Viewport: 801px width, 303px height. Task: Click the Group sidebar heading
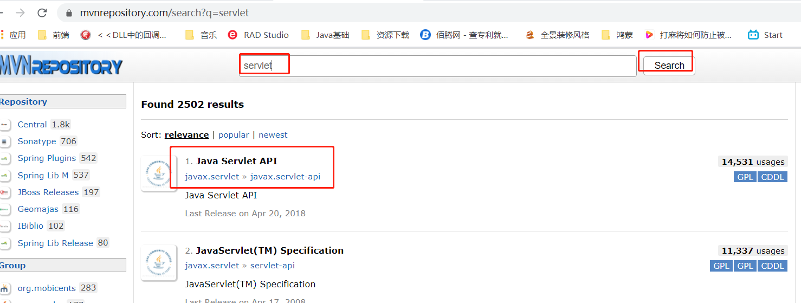point(12,266)
